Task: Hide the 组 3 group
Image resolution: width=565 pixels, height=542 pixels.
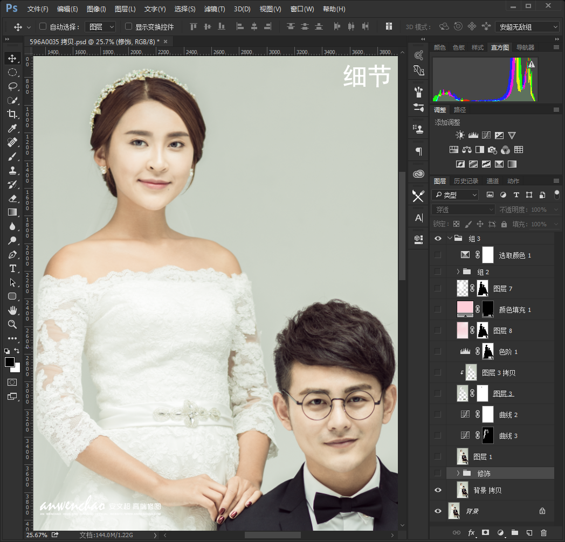Action: pyautogui.click(x=438, y=239)
